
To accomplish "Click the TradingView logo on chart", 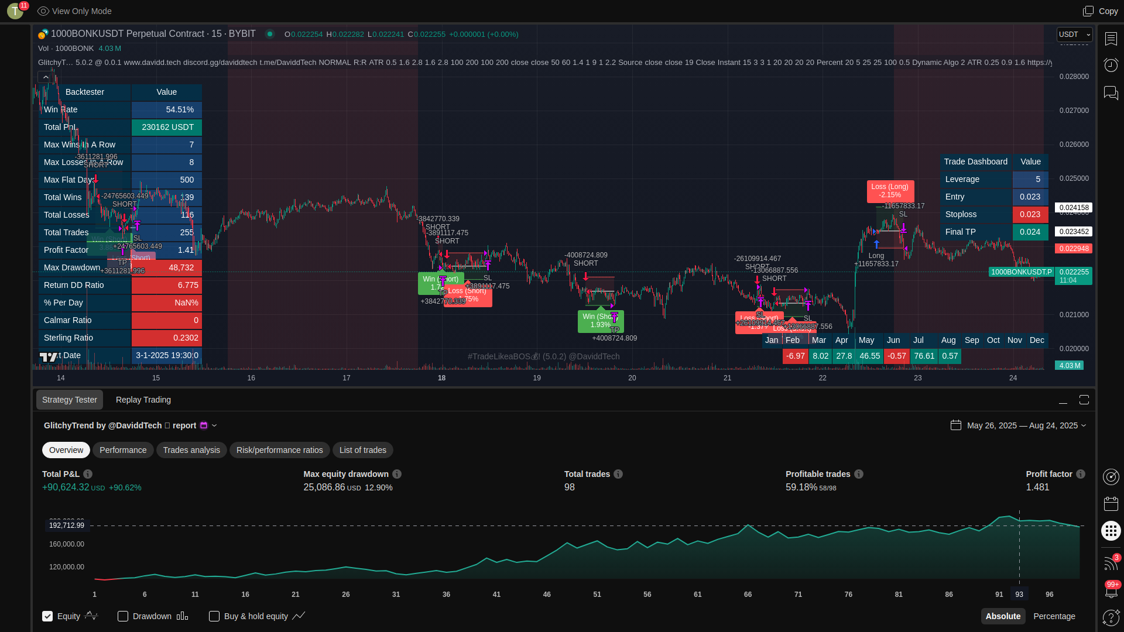I will [49, 356].
